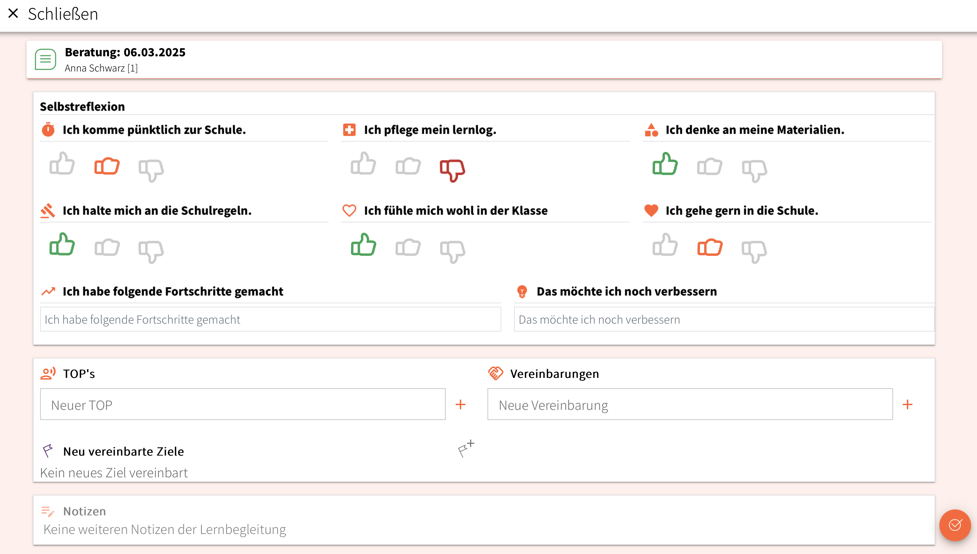Select thumbs up for 'Ich komme pünktlich zur Schule'
This screenshot has width=977, height=554.
pyautogui.click(x=62, y=164)
